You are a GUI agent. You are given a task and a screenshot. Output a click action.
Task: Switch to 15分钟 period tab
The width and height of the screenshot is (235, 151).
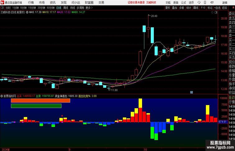tap(32, 8)
